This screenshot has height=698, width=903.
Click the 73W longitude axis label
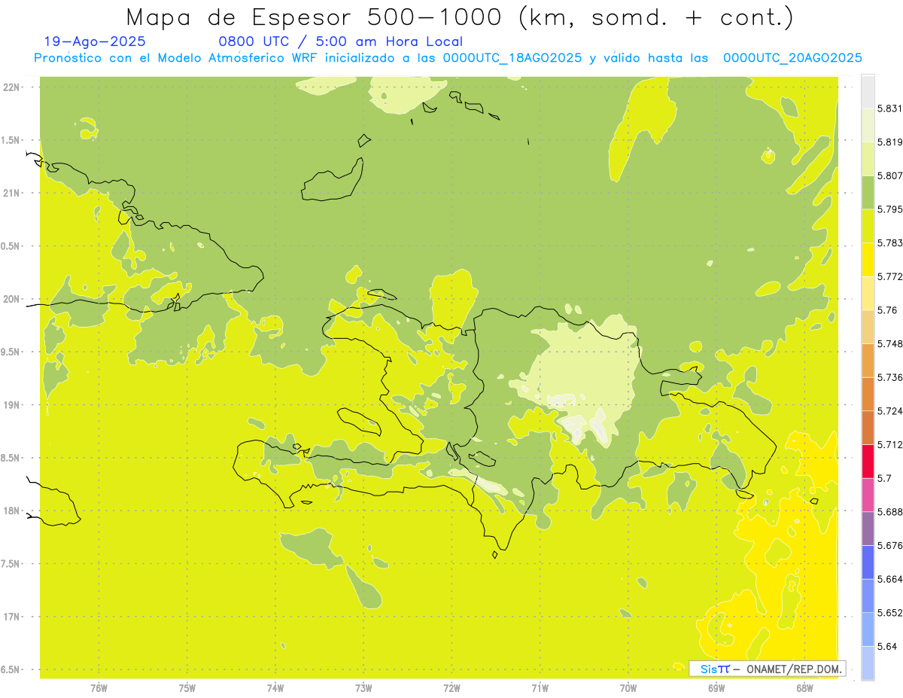point(363,688)
